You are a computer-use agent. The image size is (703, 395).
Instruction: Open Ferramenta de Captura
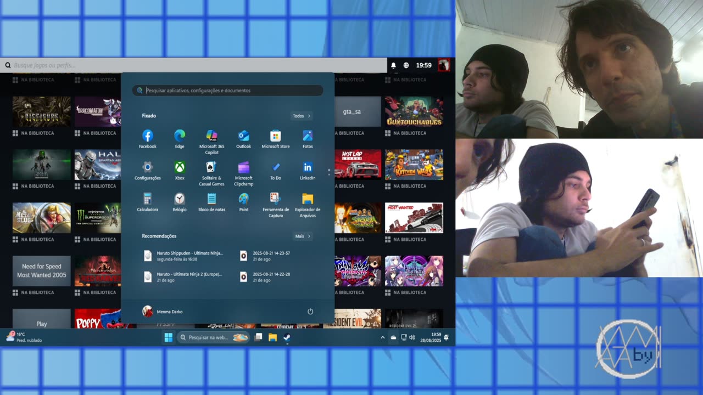tap(276, 205)
